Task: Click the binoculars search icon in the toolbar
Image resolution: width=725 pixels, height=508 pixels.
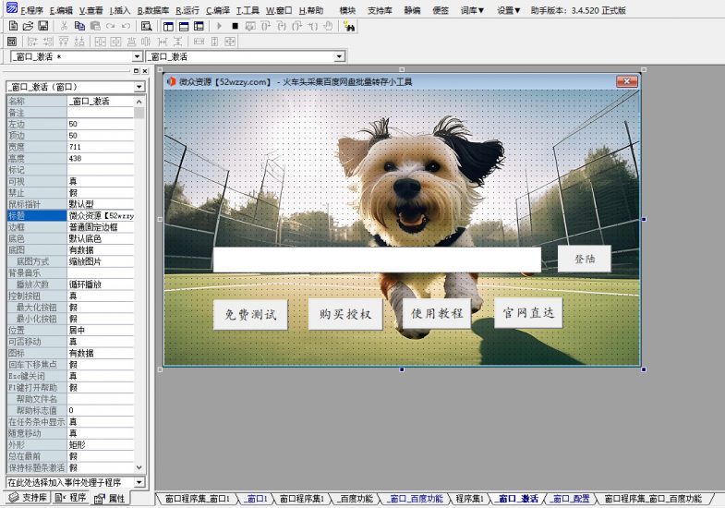Action: [x=350, y=26]
